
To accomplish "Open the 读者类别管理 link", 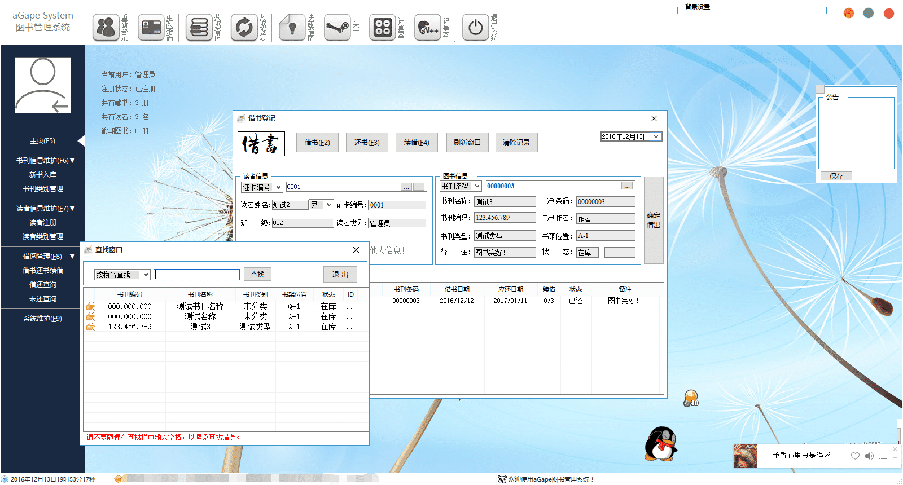I will [43, 237].
